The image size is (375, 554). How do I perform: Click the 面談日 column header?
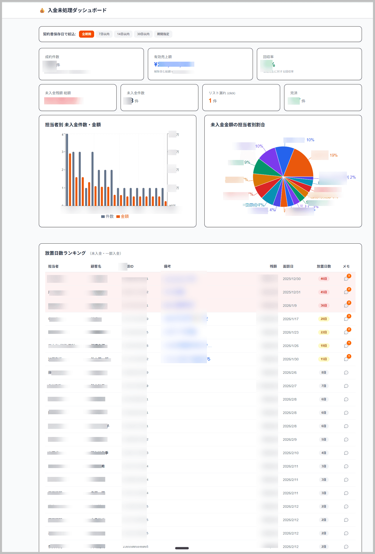pos(288,266)
